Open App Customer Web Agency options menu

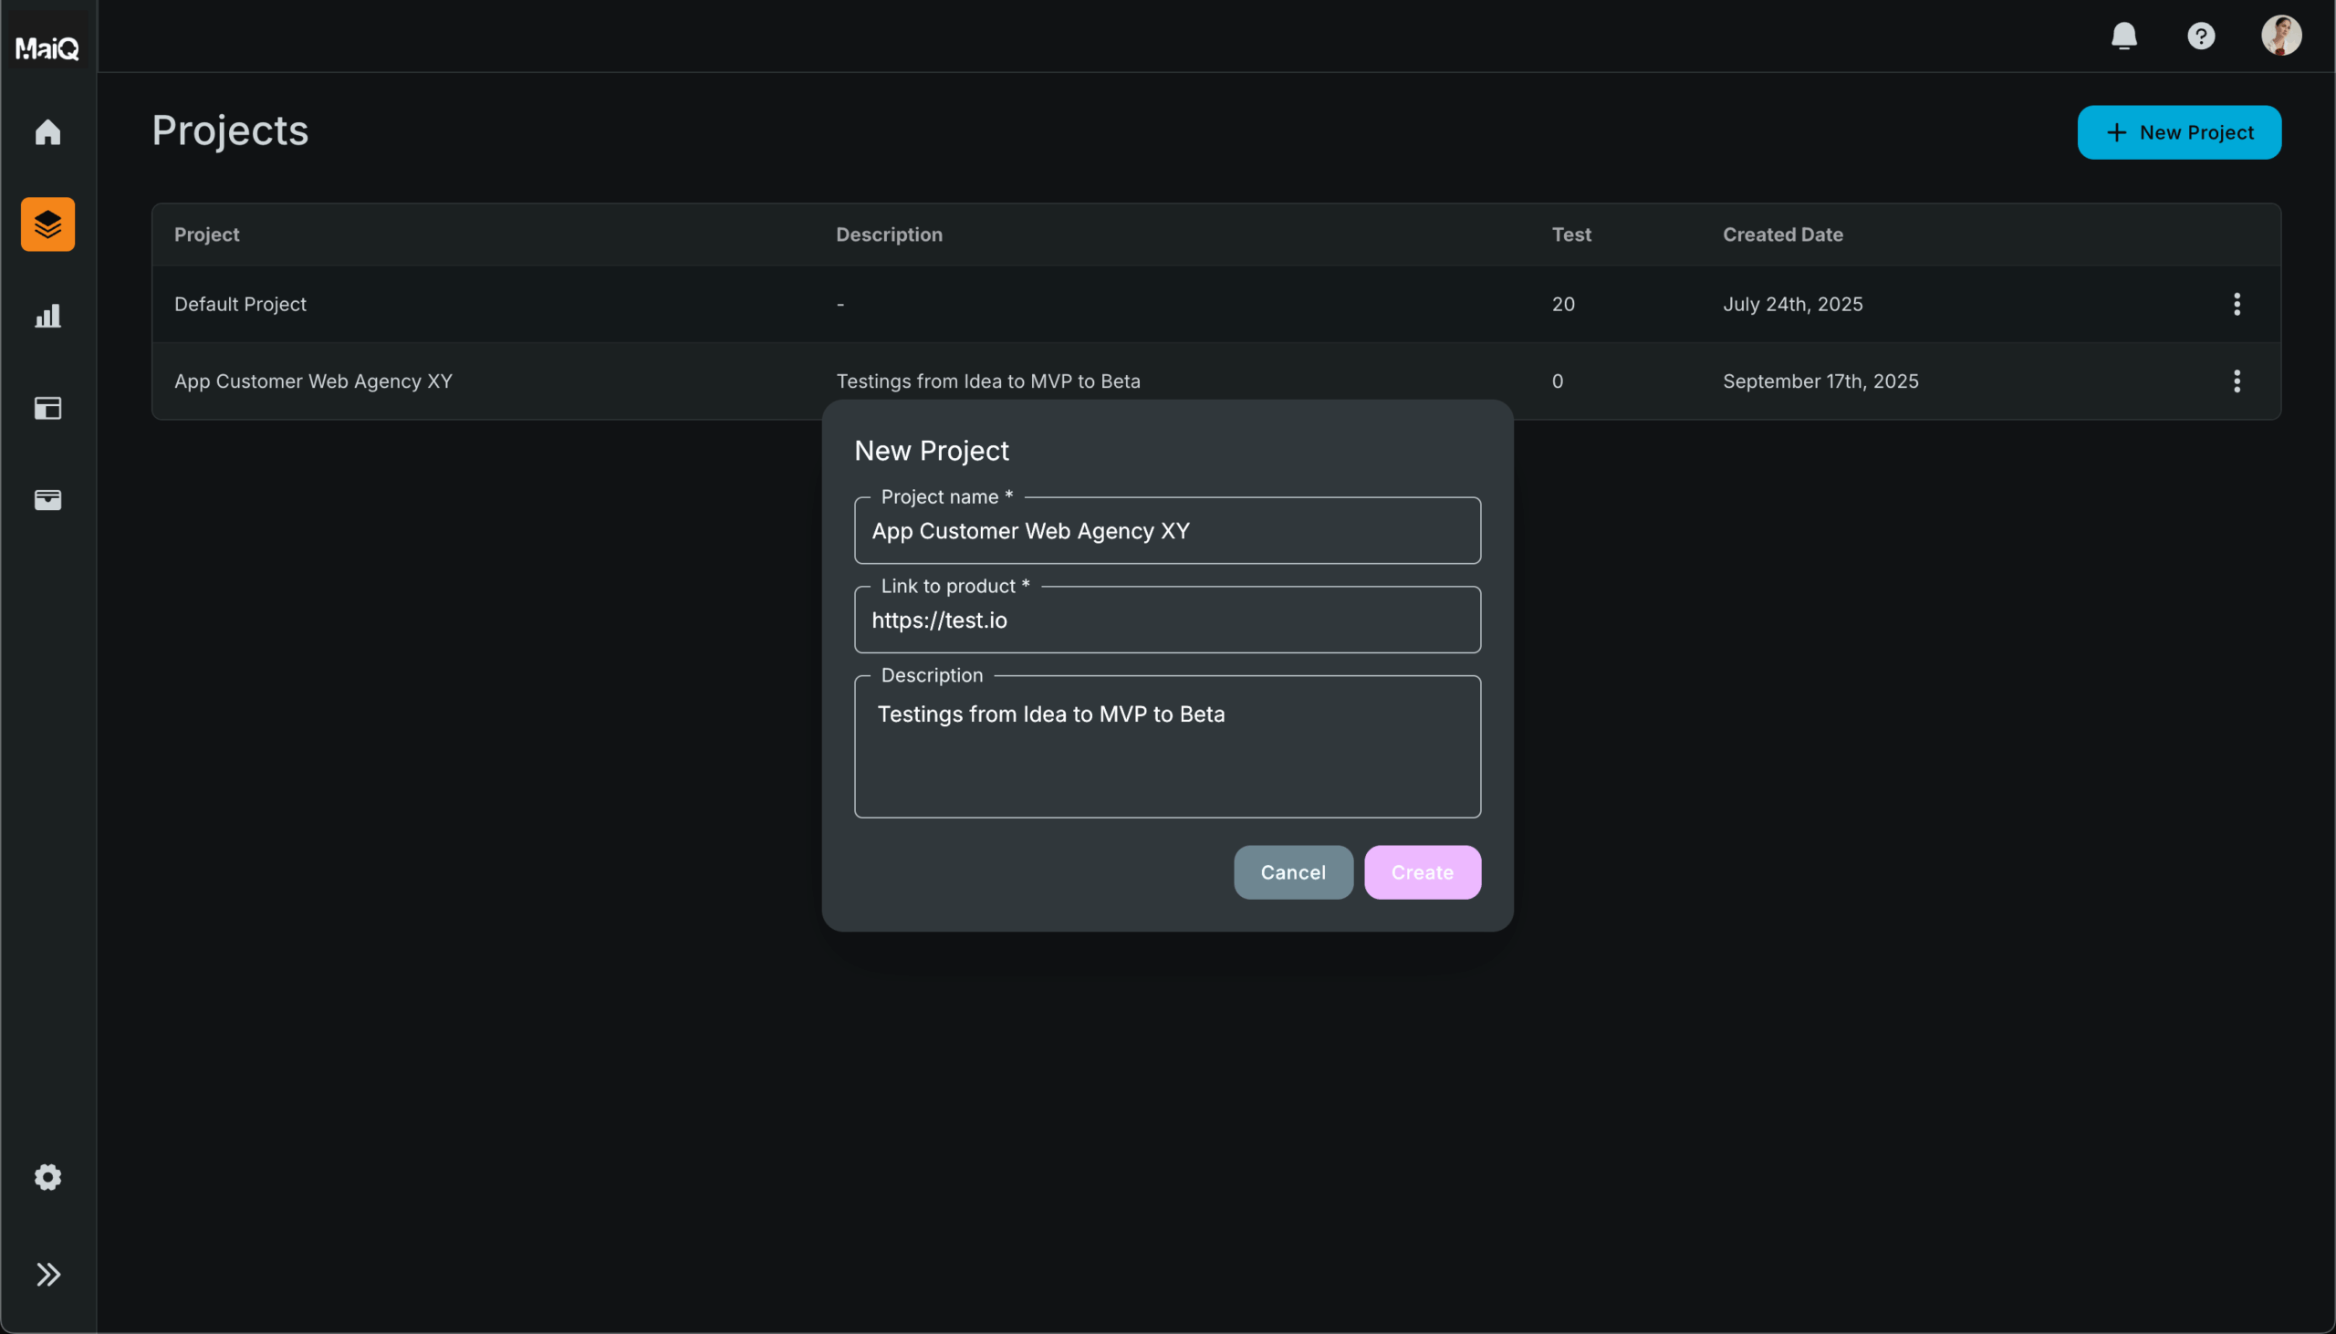pos(2237,381)
